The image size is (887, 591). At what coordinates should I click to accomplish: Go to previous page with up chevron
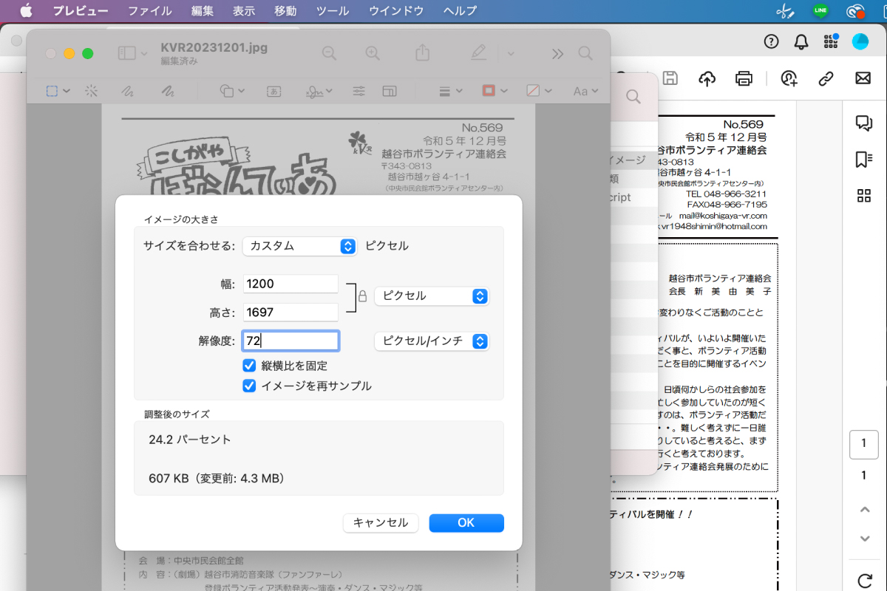click(864, 509)
